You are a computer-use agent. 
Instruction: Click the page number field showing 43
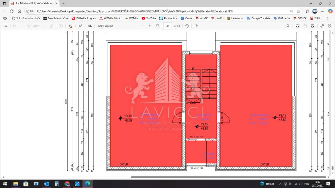(x=168, y=26)
